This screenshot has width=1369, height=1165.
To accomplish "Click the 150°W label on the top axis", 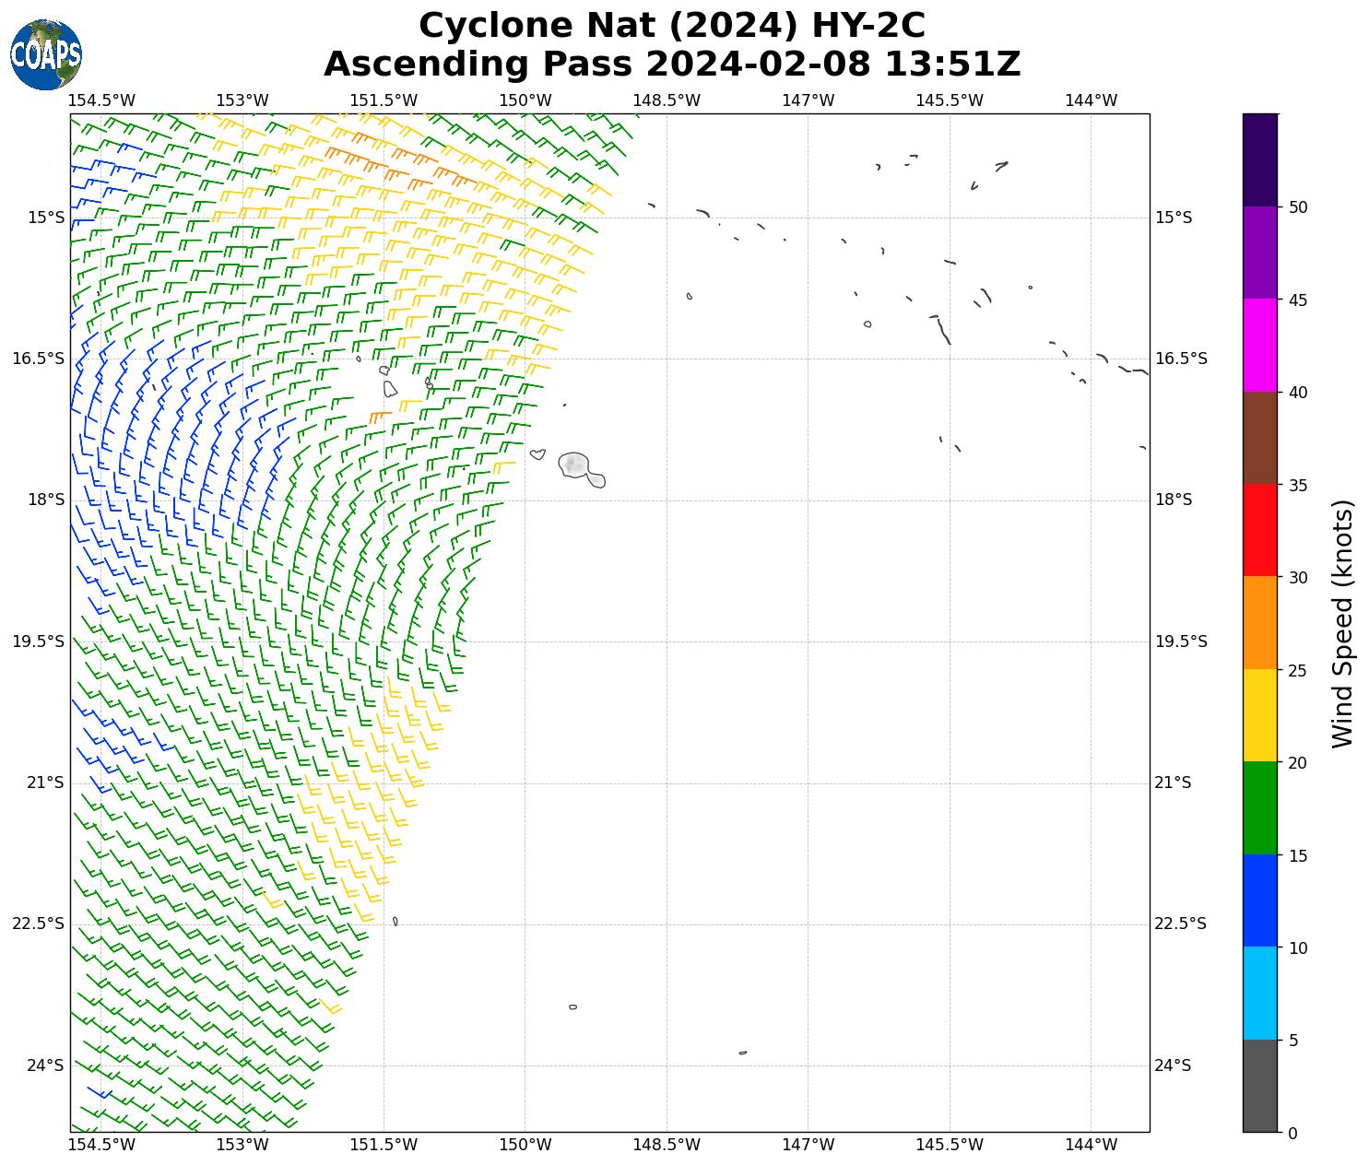I will (x=525, y=100).
